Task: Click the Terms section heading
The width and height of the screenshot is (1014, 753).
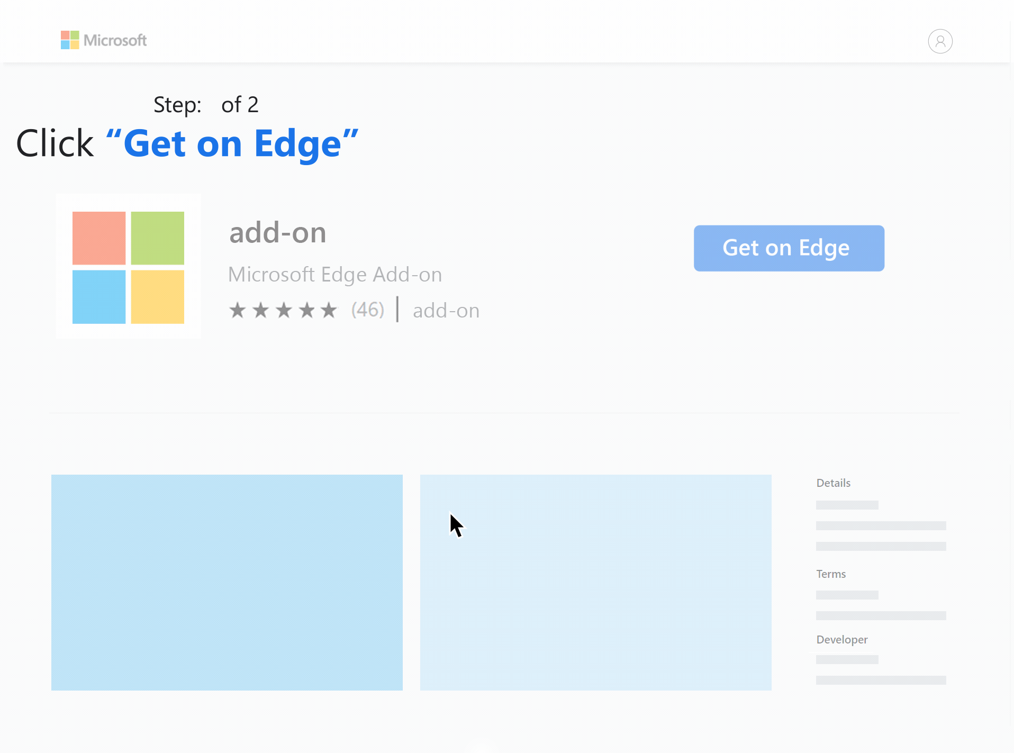Action: click(831, 574)
